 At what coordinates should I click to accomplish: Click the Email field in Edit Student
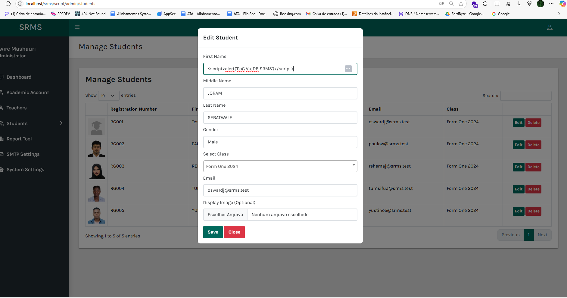click(x=280, y=190)
